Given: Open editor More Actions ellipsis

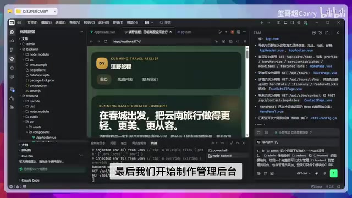Looking at the screenshot, I should click(x=245, y=32).
